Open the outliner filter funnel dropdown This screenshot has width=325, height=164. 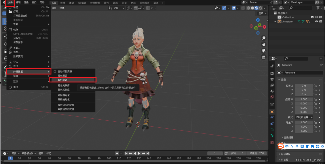(x=319, y=8)
